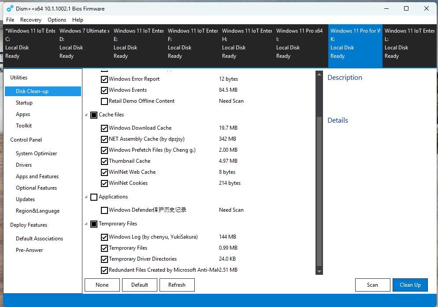Uncheck Windows Error Report checkbox

pos(104,79)
